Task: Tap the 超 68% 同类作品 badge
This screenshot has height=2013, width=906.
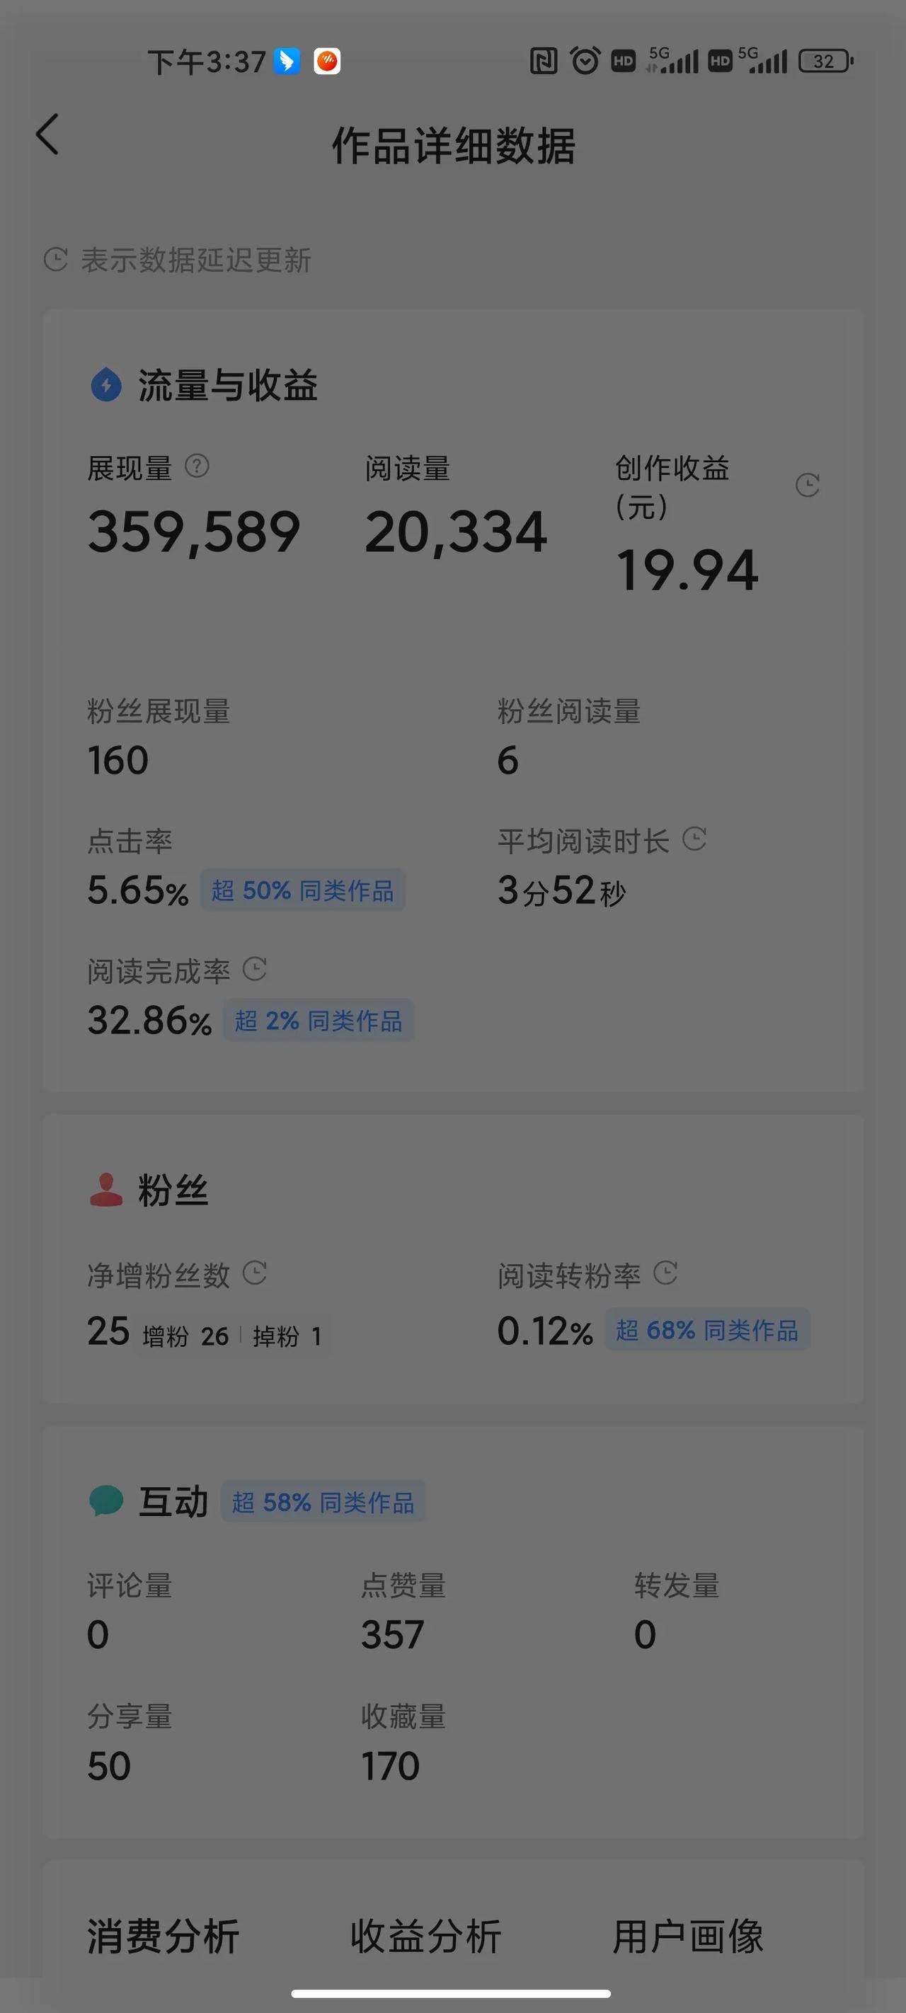Action: pos(707,1330)
